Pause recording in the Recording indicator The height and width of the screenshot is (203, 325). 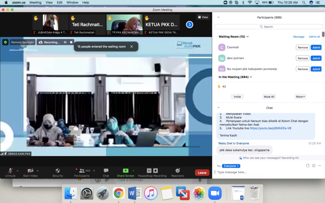(x=65, y=42)
